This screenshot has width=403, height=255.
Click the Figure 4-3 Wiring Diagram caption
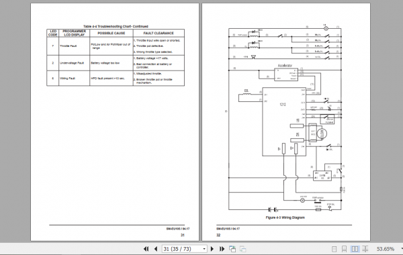pyautogui.click(x=285, y=217)
